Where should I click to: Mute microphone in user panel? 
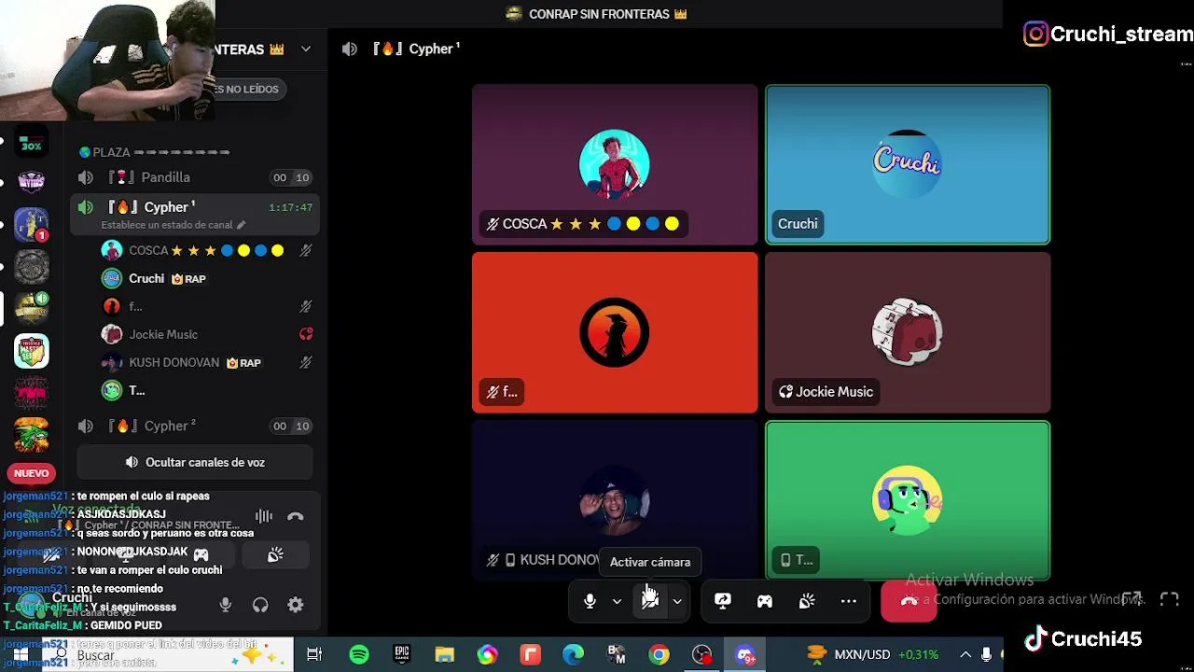(x=225, y=605)
